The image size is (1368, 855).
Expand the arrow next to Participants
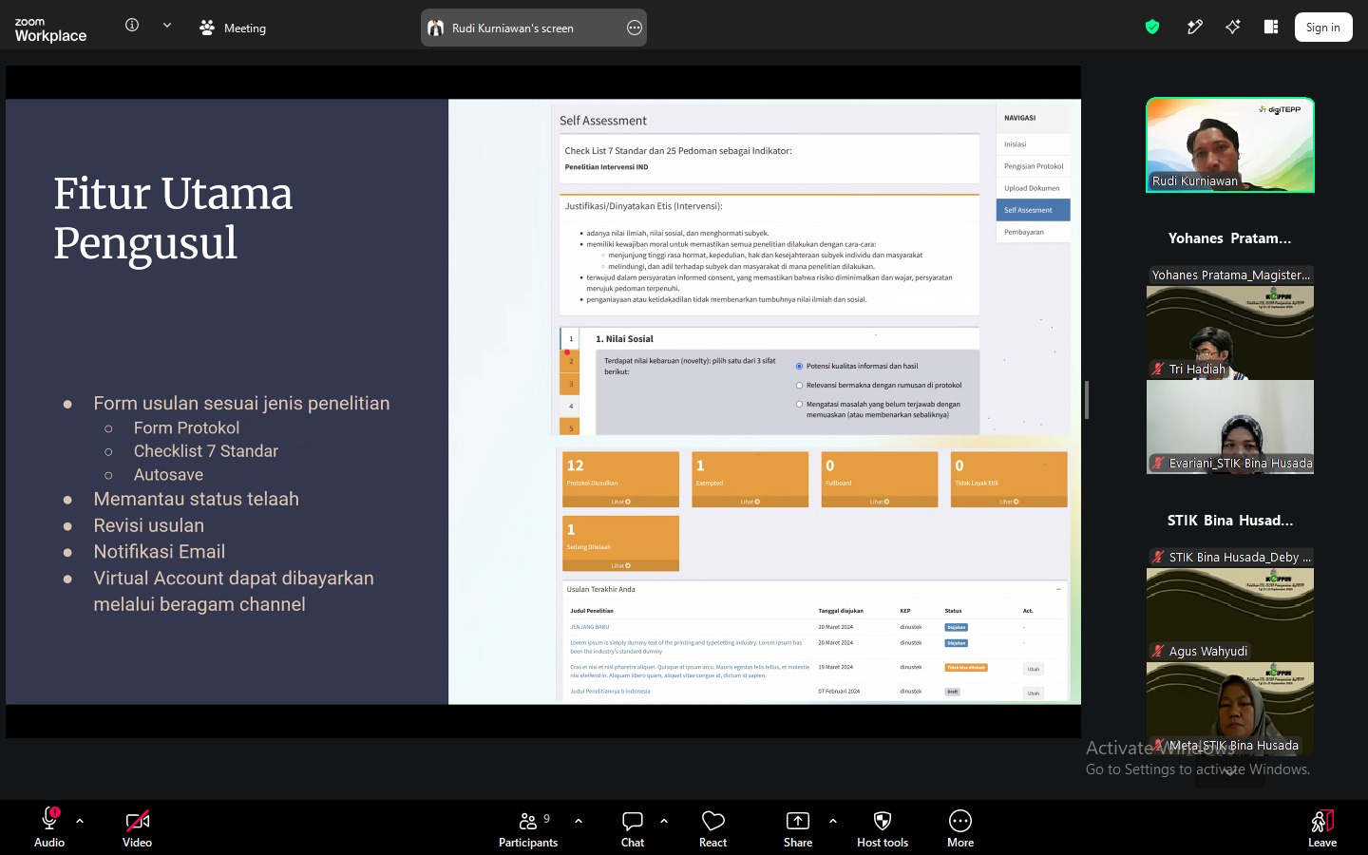pos(579,820)
